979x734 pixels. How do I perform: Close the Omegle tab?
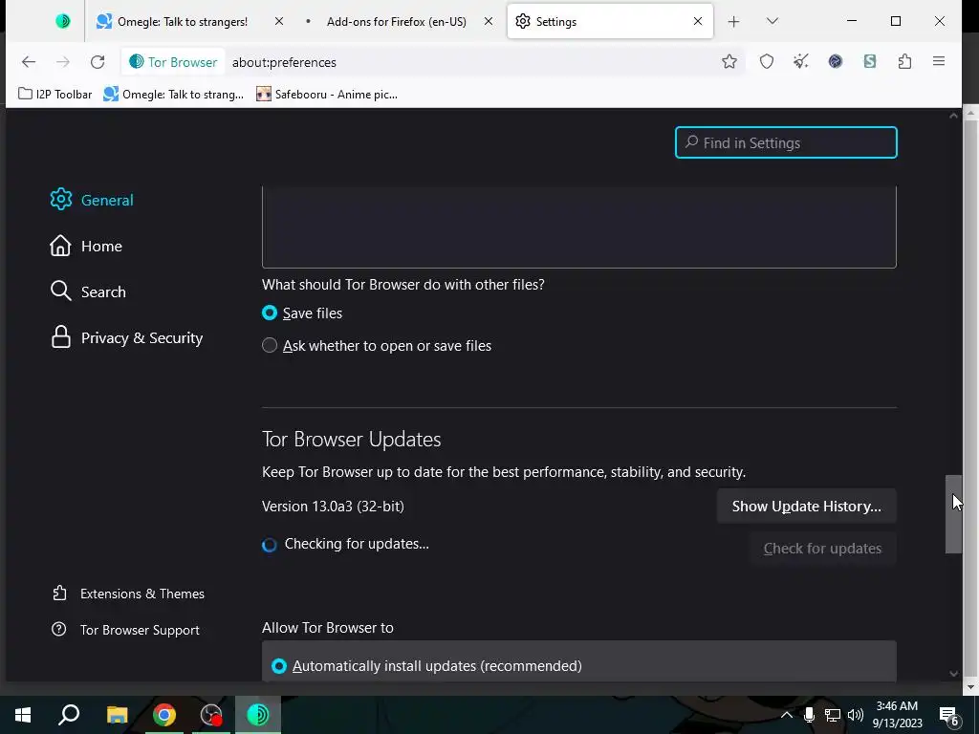point(279,21)
